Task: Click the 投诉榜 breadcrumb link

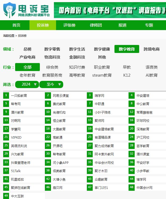Action: (22, 36)
